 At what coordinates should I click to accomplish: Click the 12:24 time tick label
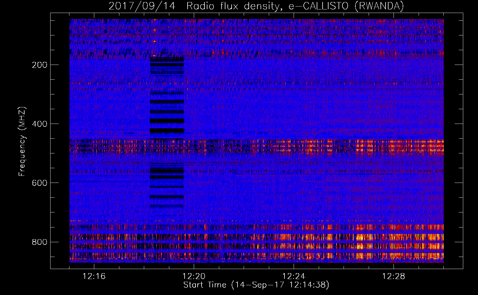(294, 276)
